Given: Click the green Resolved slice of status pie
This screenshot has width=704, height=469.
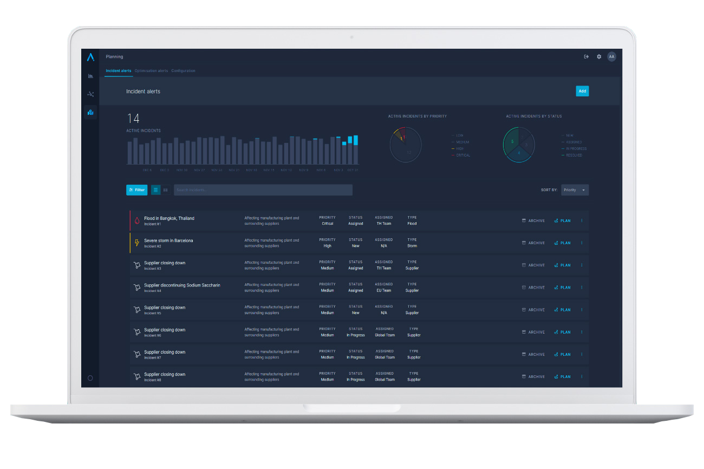Looking at the screenshot, I should point(511,141).
